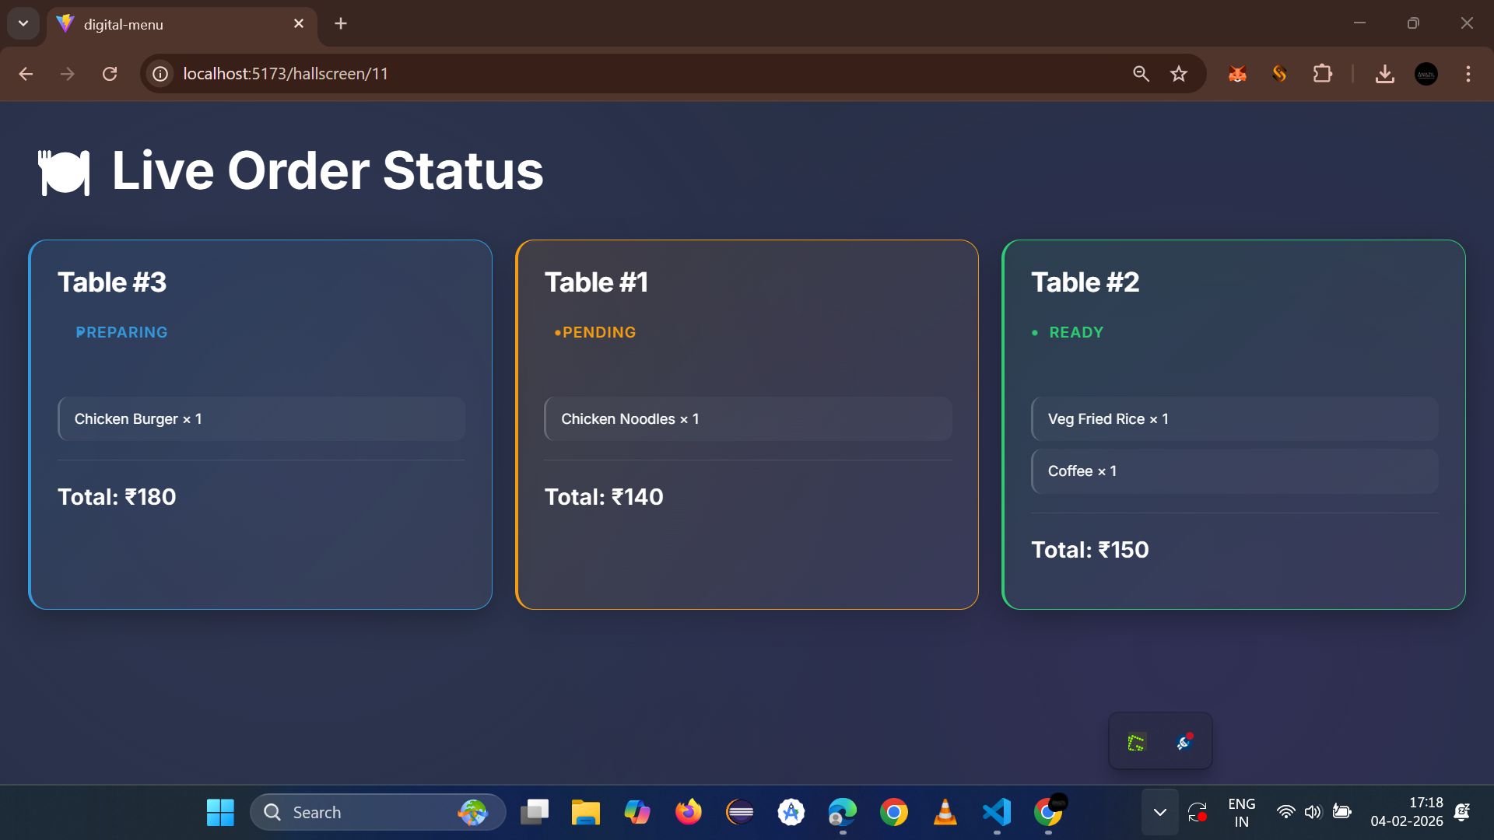Click the Table #1 card title

(x=596, y=282)
